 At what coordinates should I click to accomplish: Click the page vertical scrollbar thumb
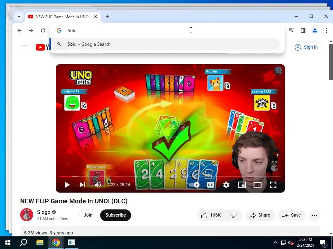click(x=331, y=62)
